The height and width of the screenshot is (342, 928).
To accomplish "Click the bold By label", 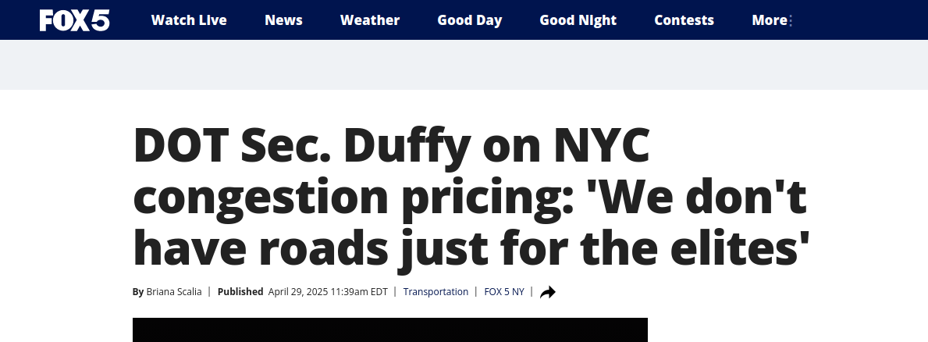I will (x=138, y=292).
